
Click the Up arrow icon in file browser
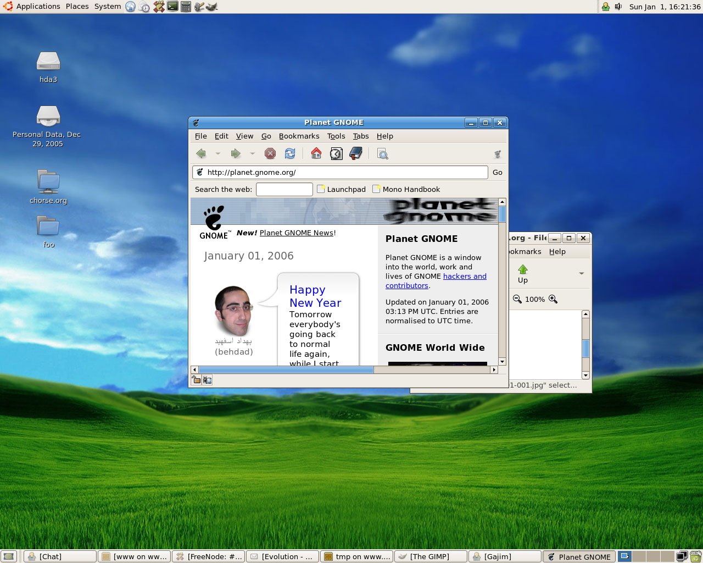[523, 269]
